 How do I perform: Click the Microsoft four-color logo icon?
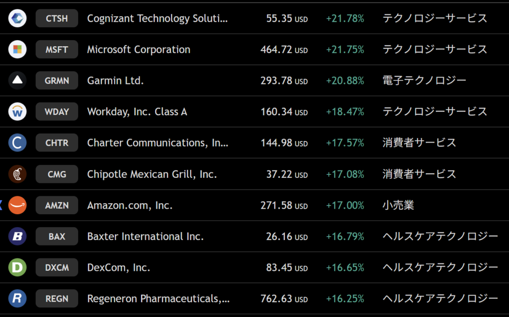(17, 49)
